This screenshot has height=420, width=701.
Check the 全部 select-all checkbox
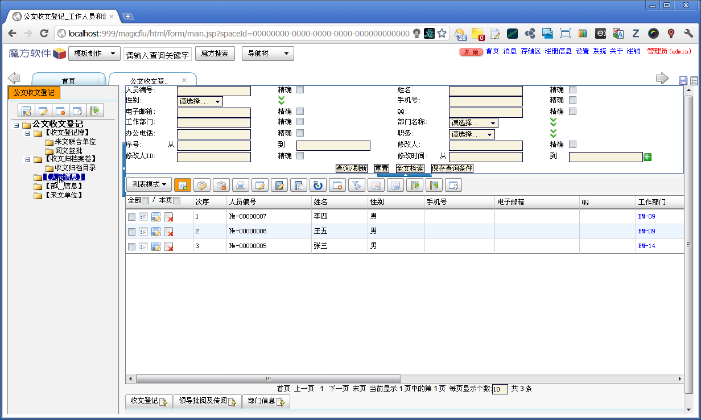coord(146,200)
